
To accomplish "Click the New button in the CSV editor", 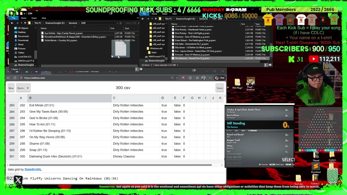I will 11,88.
